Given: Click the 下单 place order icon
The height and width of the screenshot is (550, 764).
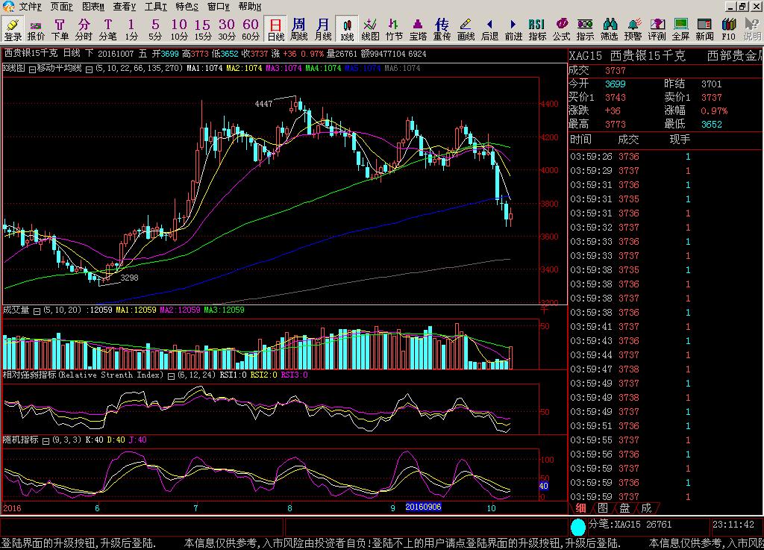Looking at the screenshot, I should click(60, 29).
